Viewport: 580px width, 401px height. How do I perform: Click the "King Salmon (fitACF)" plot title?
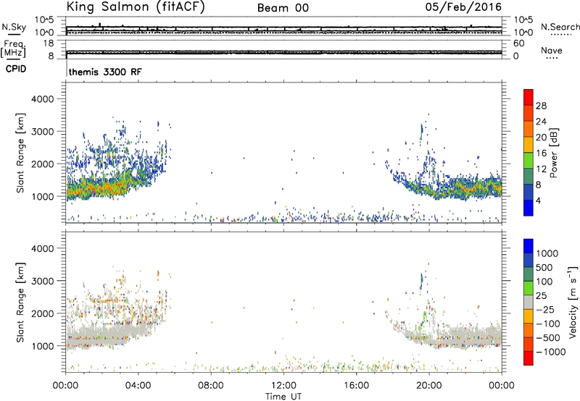136,7
